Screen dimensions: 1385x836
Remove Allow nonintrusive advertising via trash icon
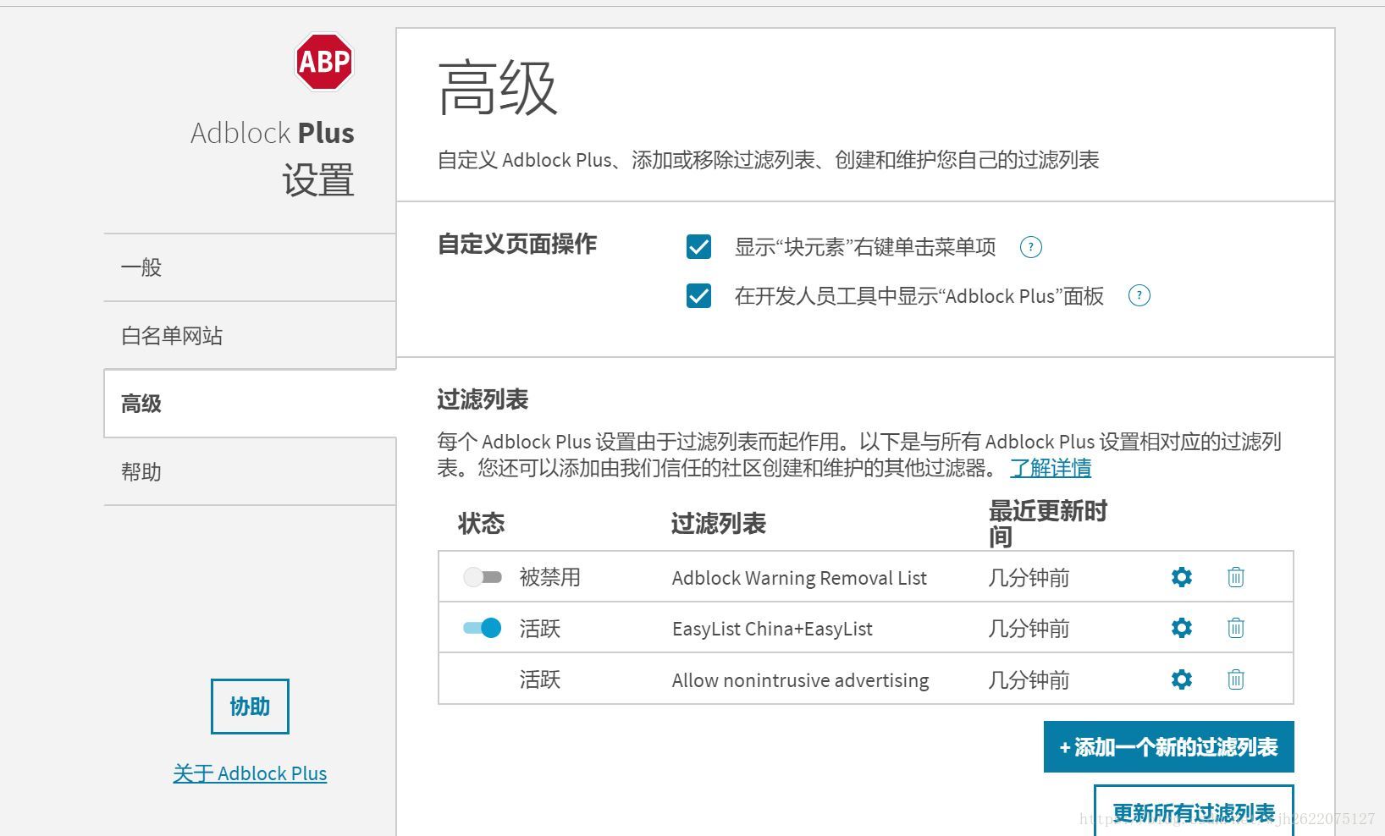(x=1236, y=679)
